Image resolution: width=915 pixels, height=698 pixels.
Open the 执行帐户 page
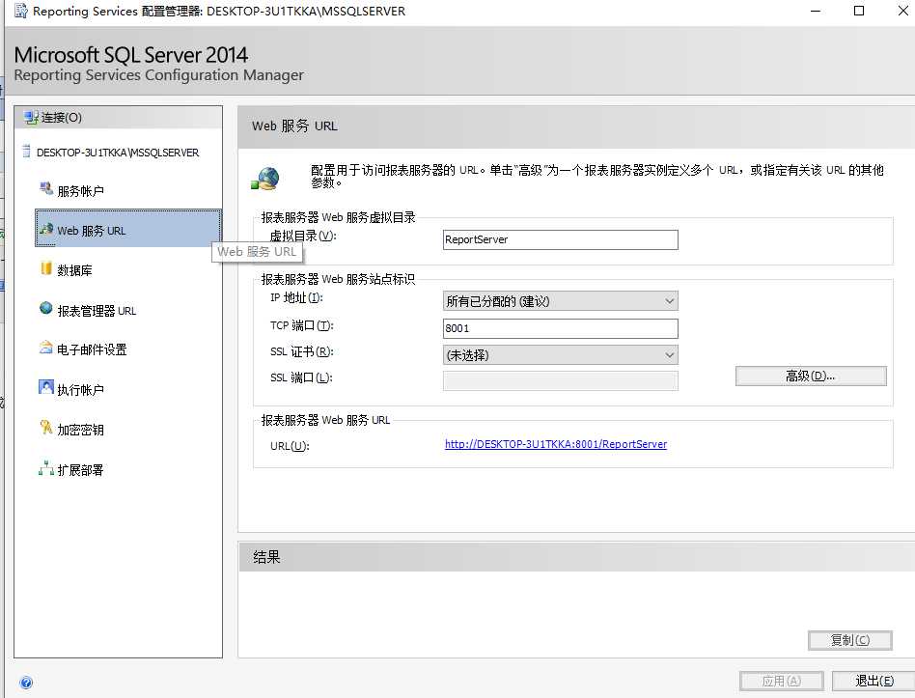[x=80, y=390]
